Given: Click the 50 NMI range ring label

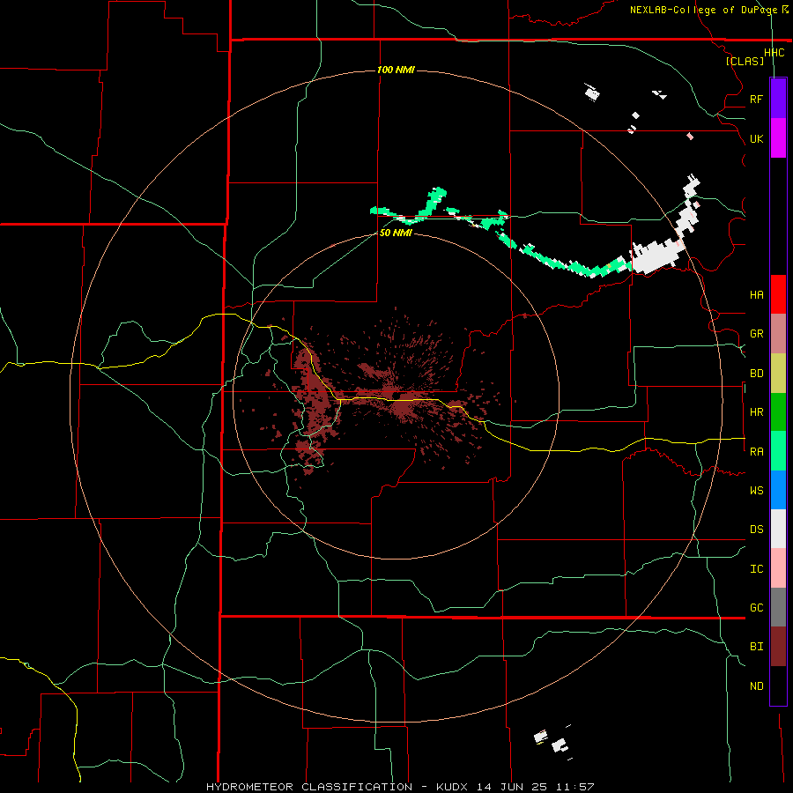Looking at the screenshot, I should coord(396,233).
